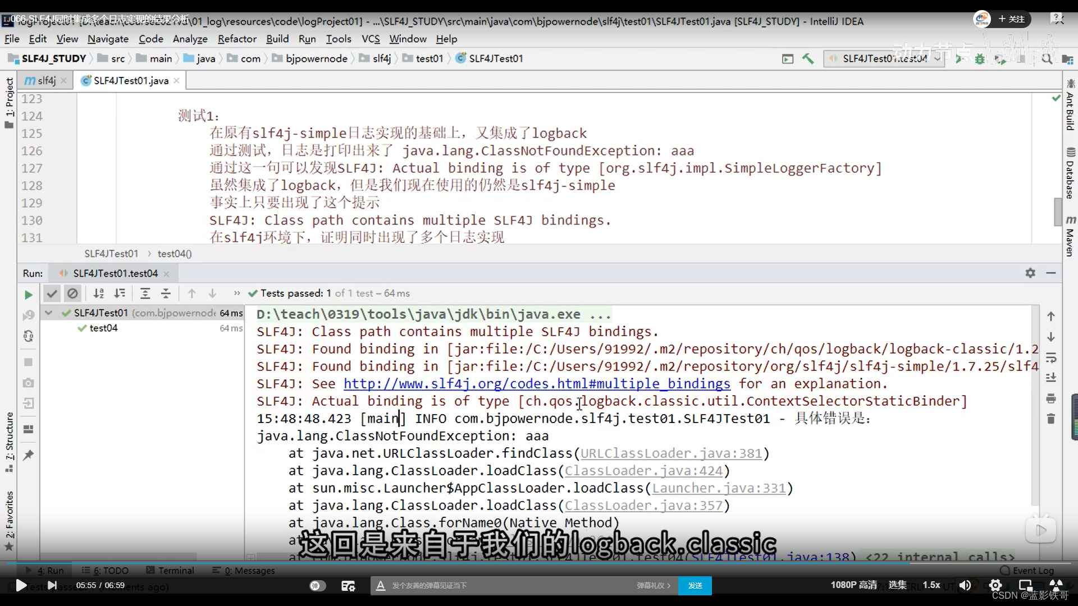1078x606 pixels.
Task: Open the Database tool window
Action: click(1071, 174)
